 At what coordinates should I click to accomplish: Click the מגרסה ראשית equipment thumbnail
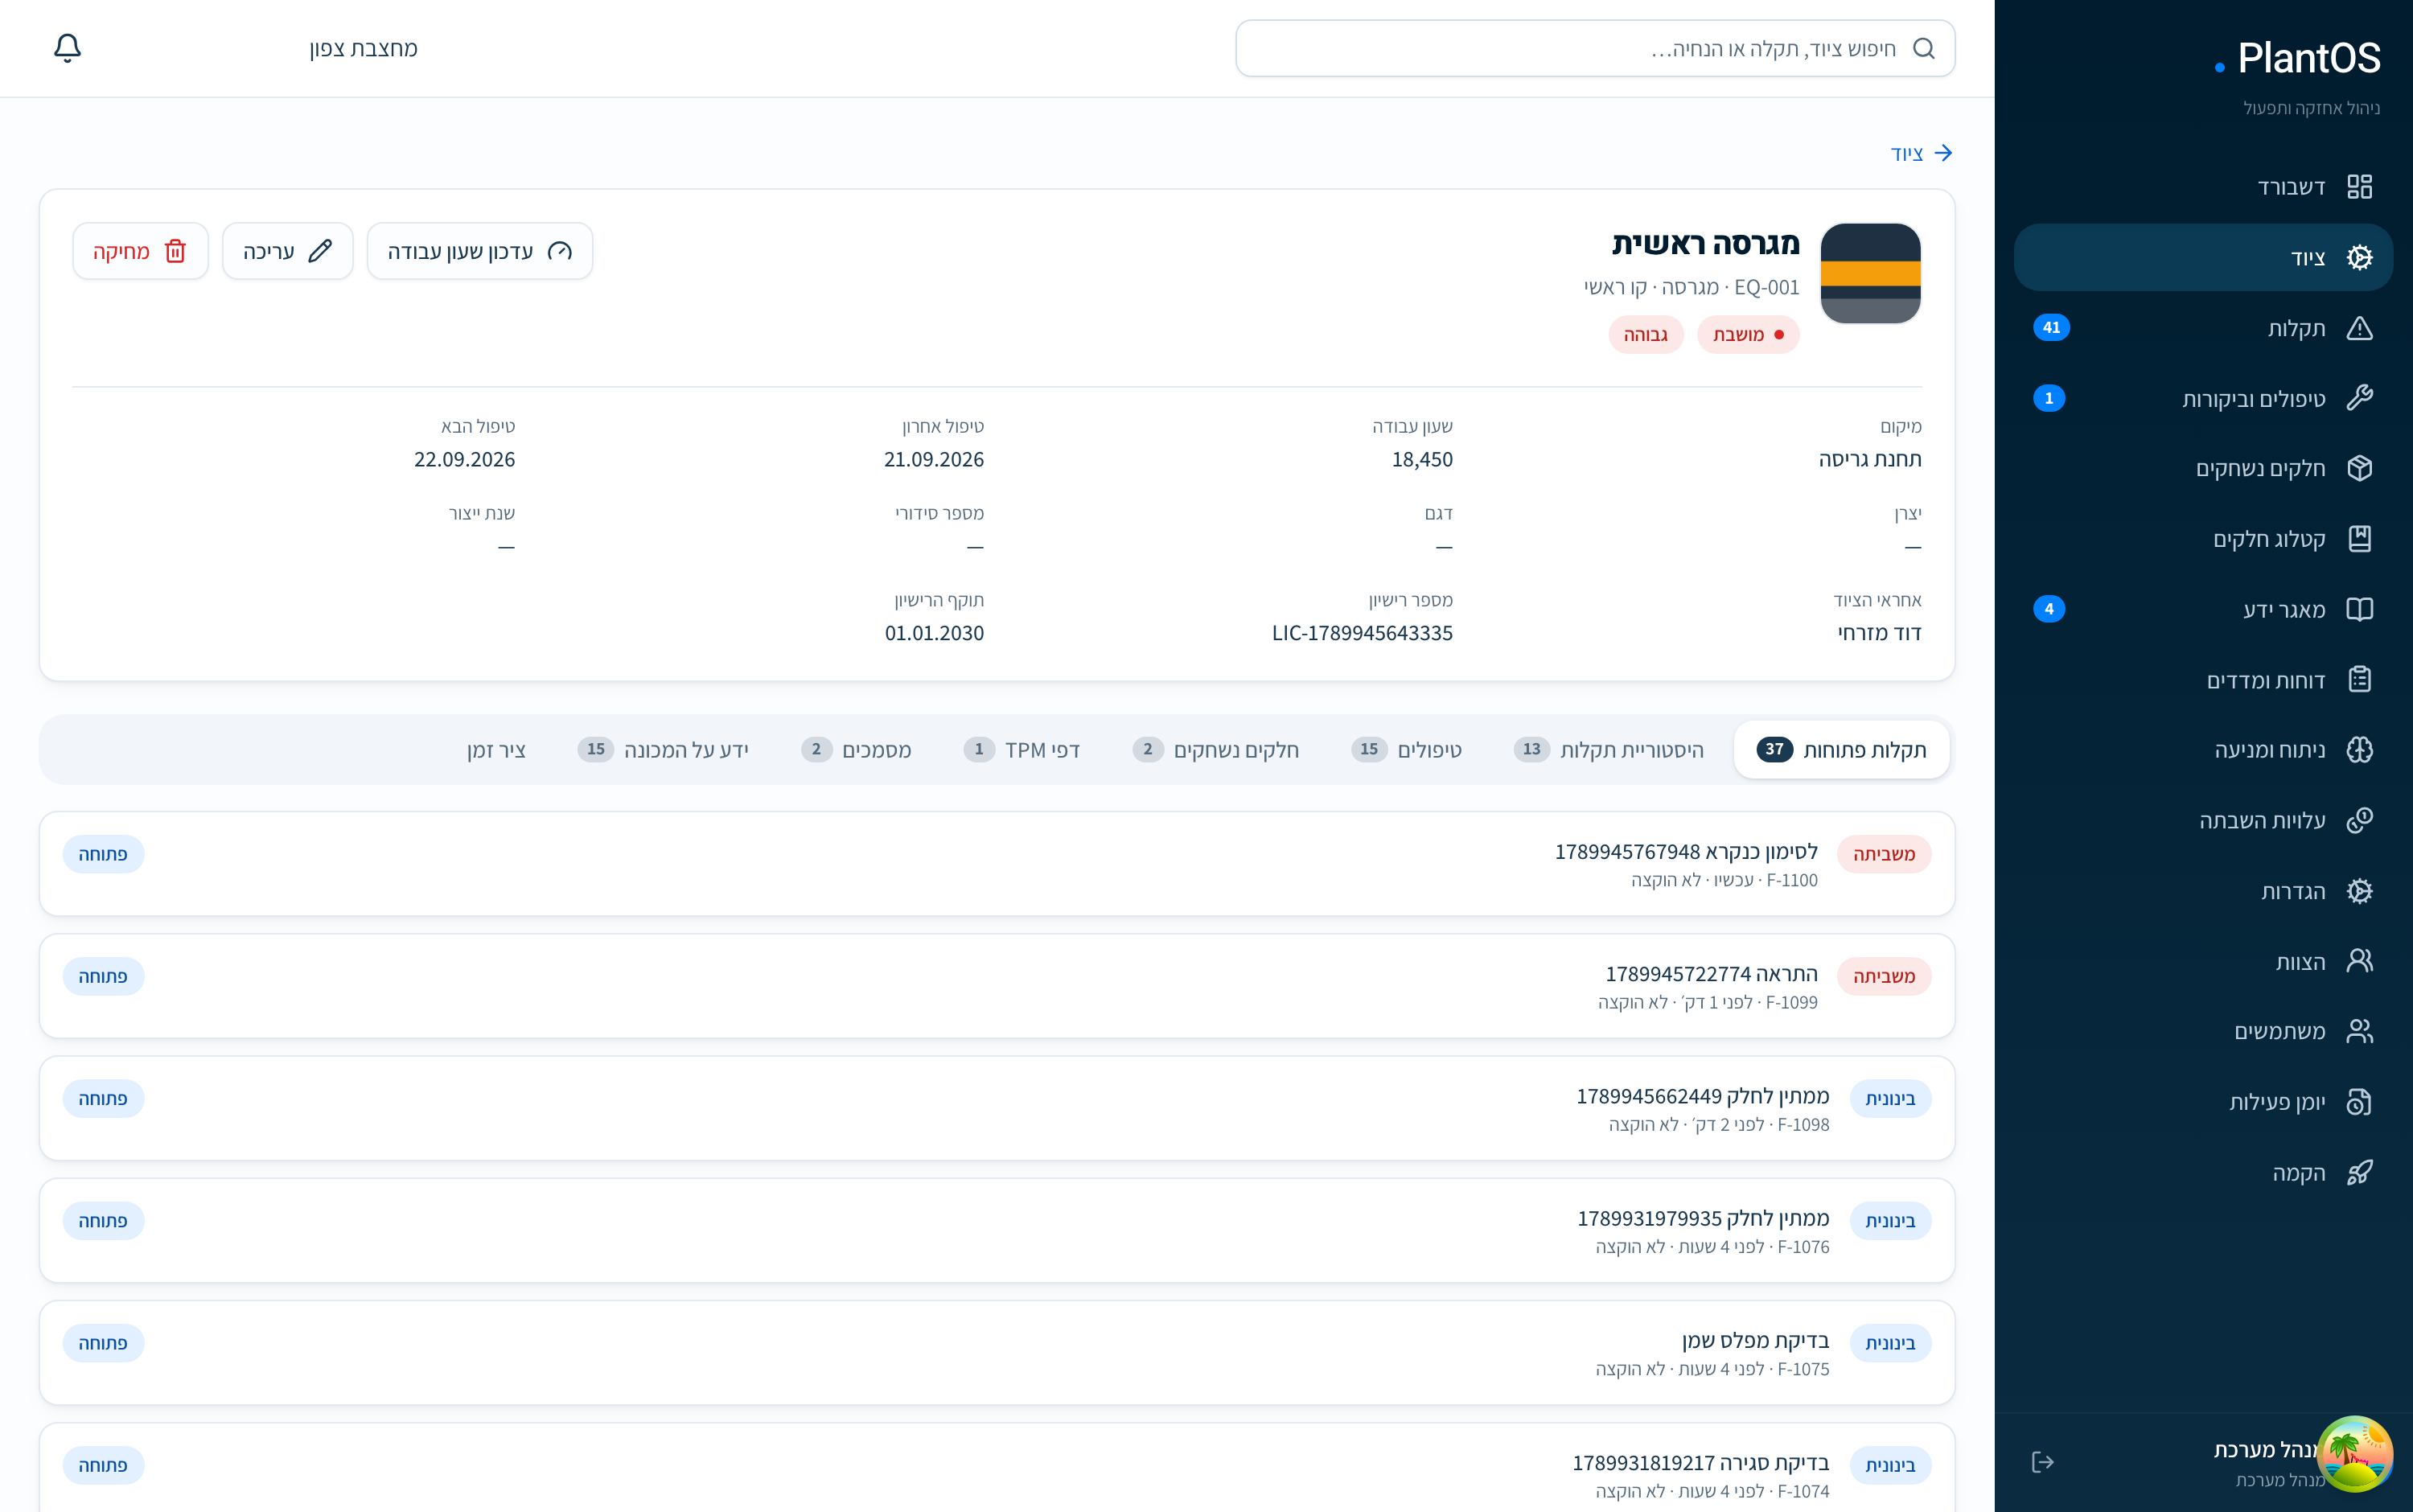point(1870,273)
